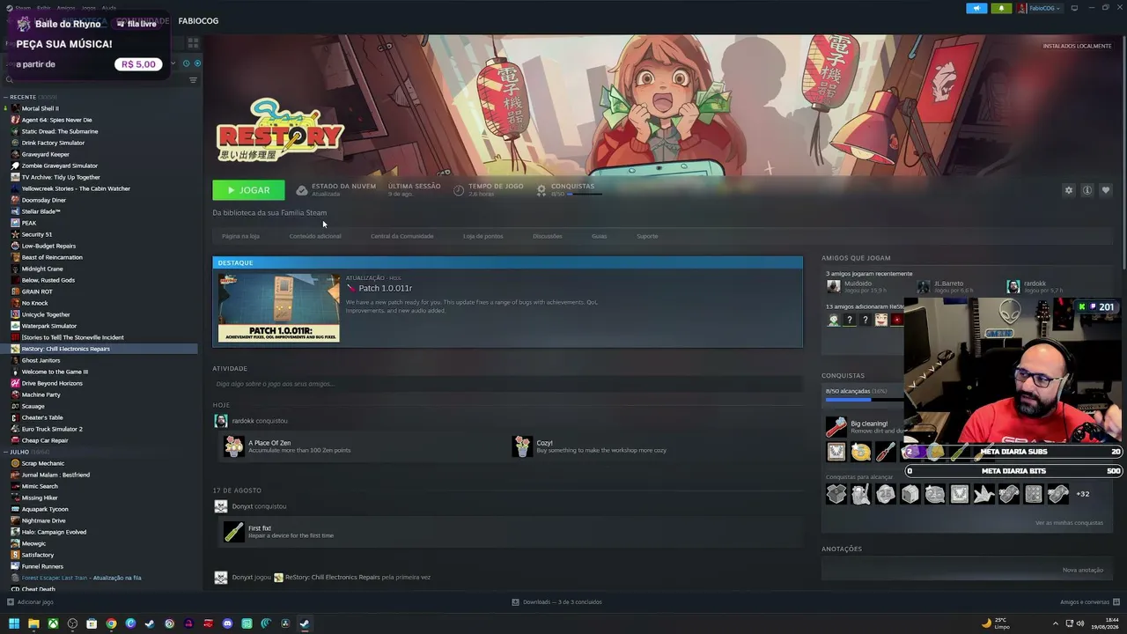The width and height of the screenshot is (1127, 634).
Task: Click the Big cleaning! achievement icon
Action: click(836, 427)
